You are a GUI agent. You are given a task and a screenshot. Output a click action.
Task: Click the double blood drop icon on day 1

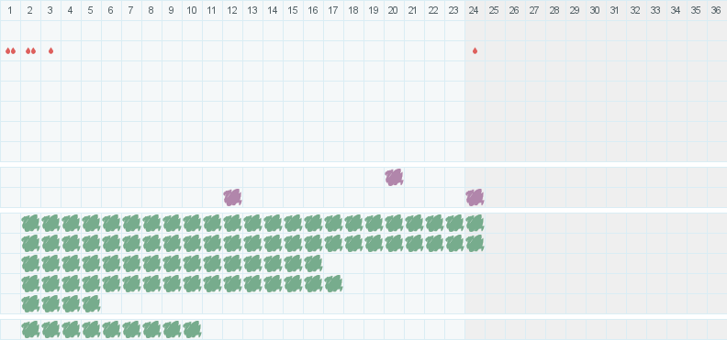point(10,51)
